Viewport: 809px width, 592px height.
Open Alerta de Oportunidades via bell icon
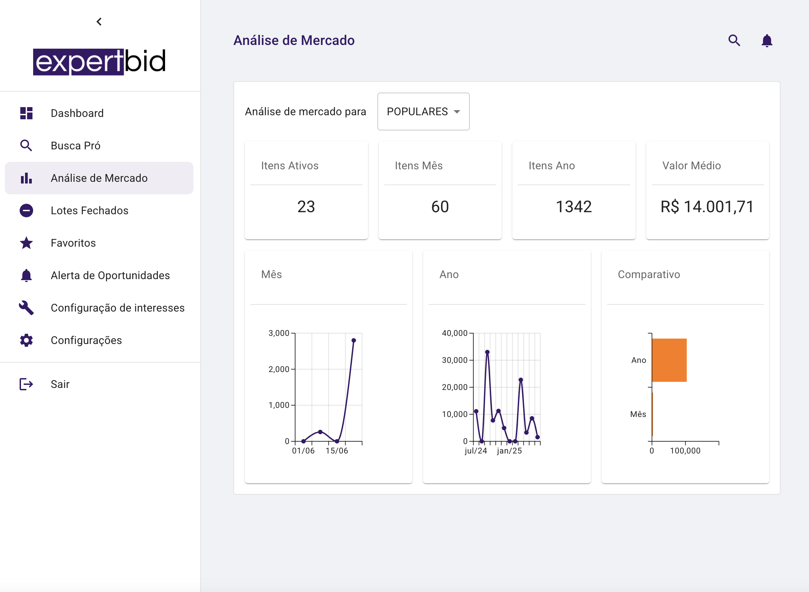(26, 275)
